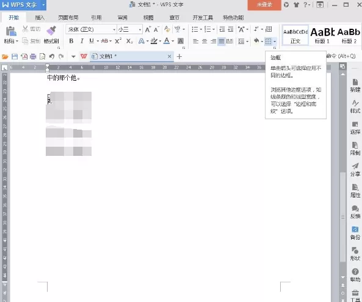
Task: Pick the paragraph shading fill bucket color
Action: [x=256, y=41]
